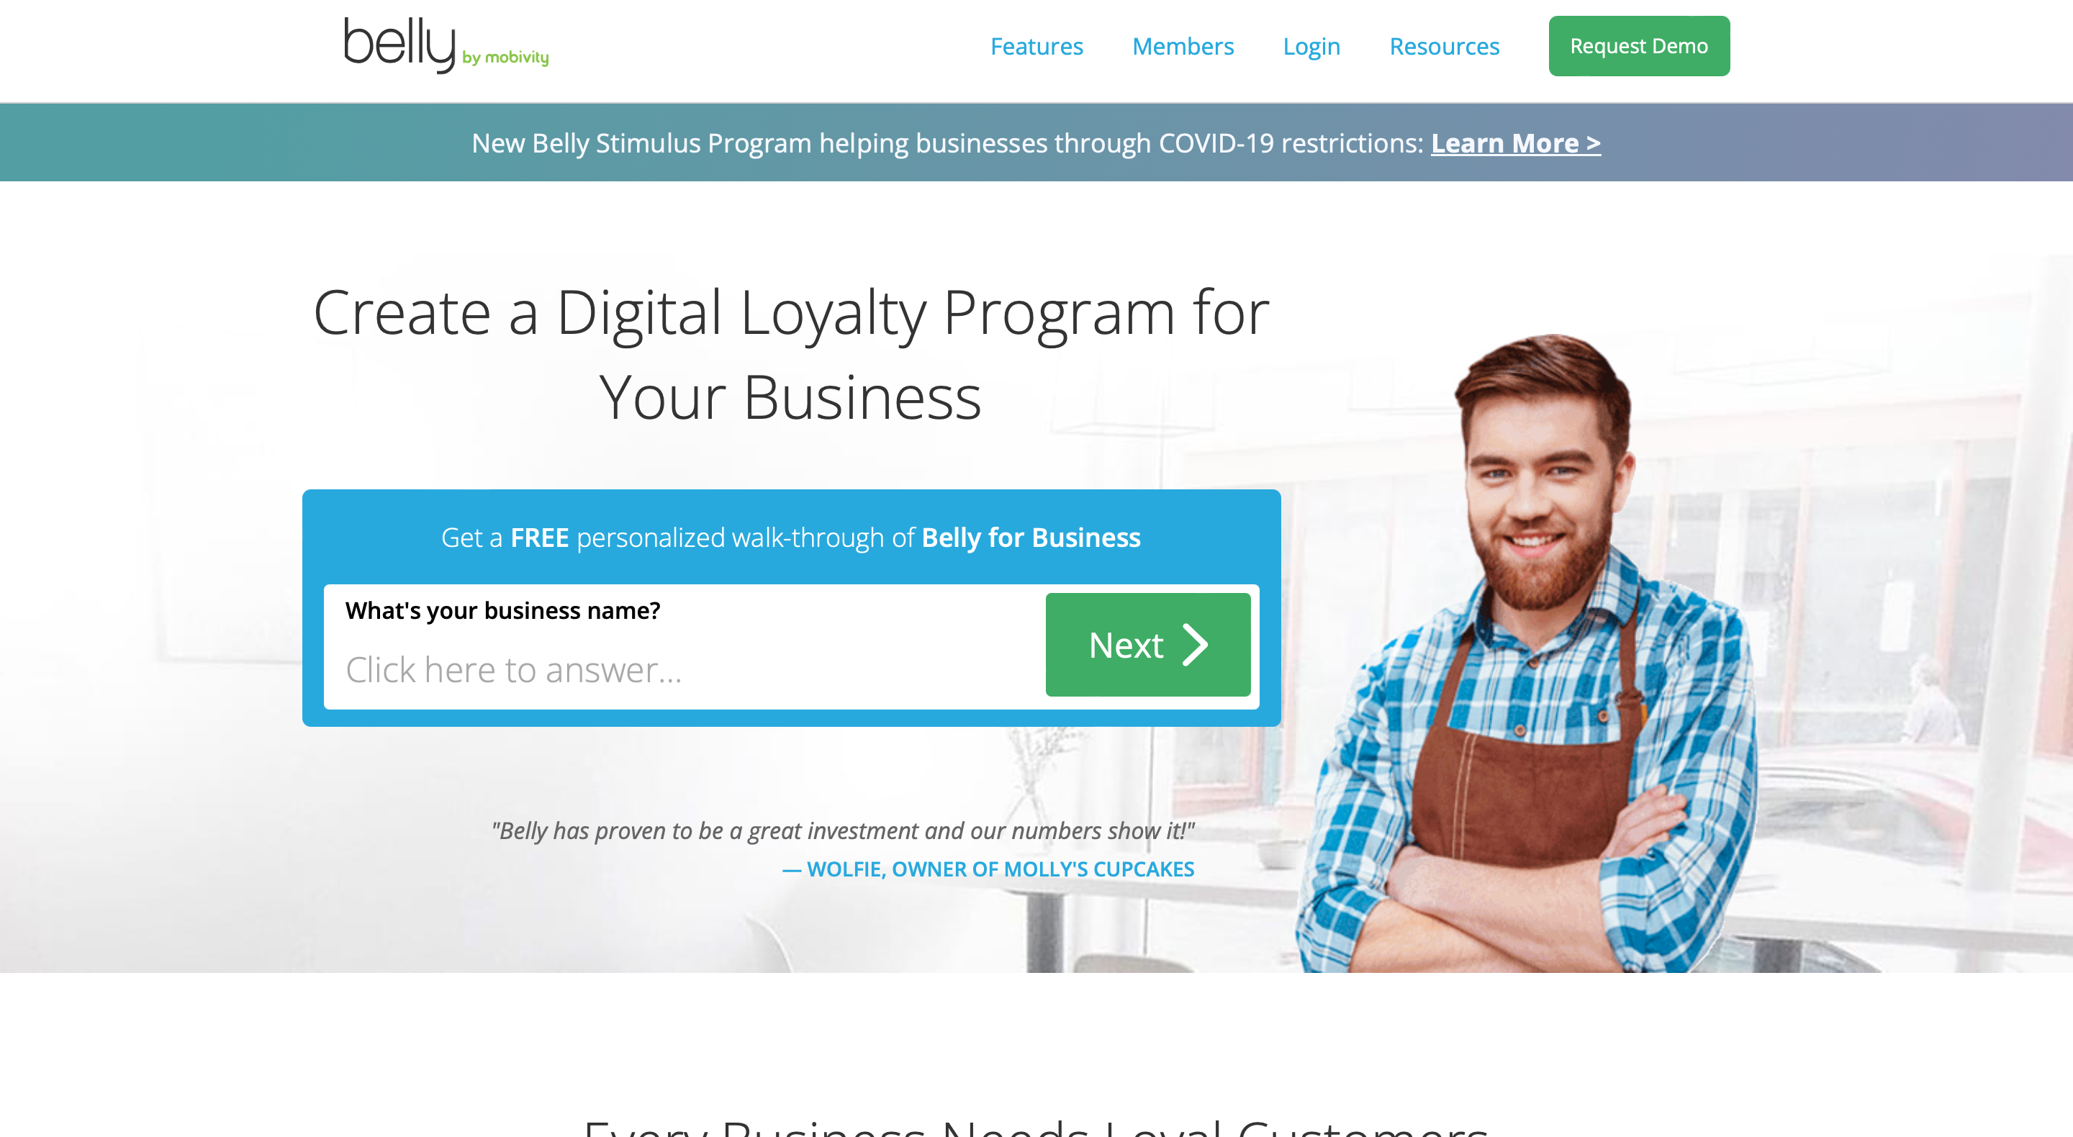The height and width of the screenshot is (1137, 2073).
Task: Click the Next button
Action: point(1147,645)
